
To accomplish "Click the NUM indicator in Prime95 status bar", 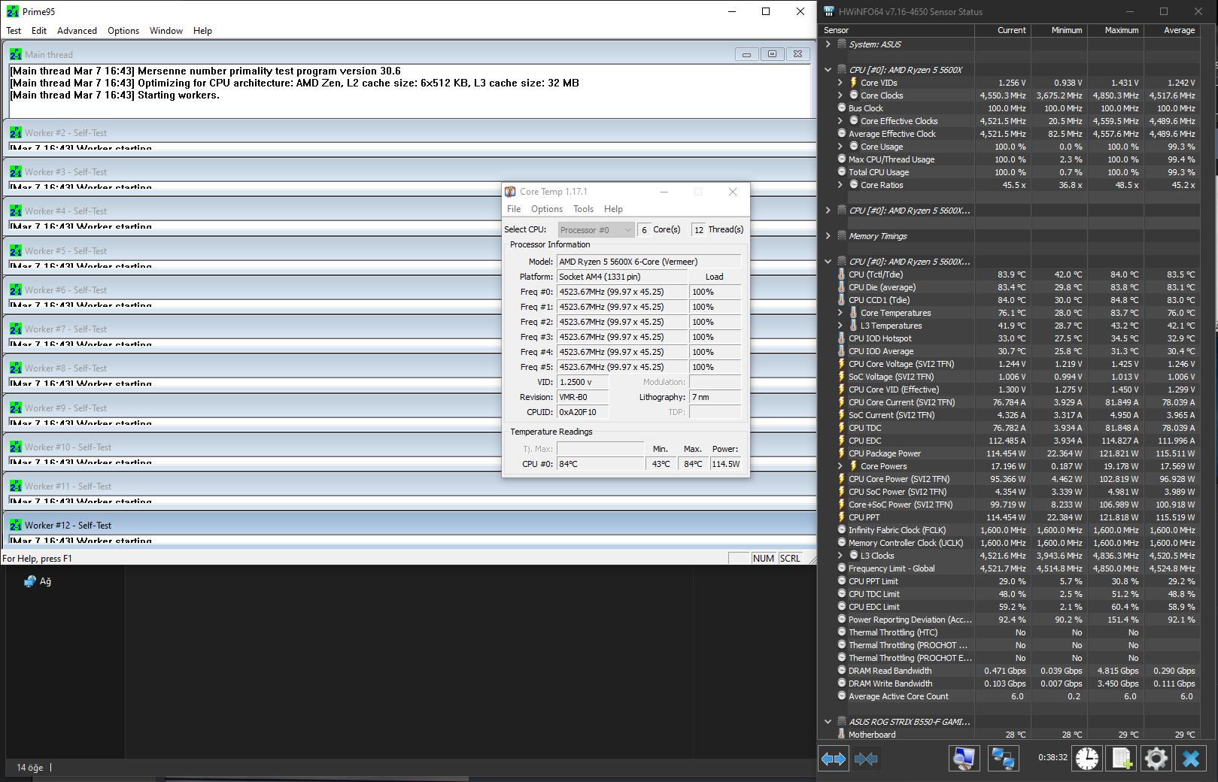I will click(x=764, y=558).
